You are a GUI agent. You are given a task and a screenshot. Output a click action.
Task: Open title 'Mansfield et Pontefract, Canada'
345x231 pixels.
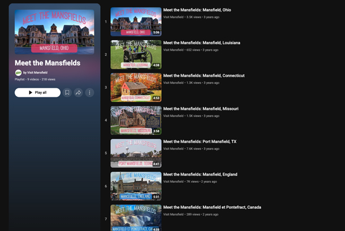tap(232, 207)
